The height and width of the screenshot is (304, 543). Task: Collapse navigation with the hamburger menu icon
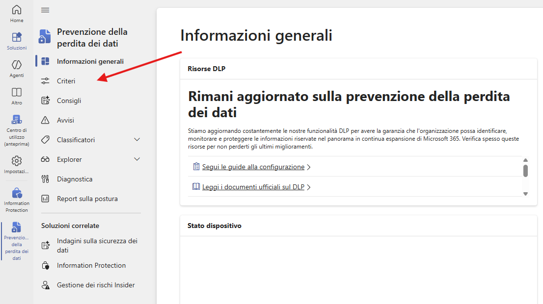[45, 10]
